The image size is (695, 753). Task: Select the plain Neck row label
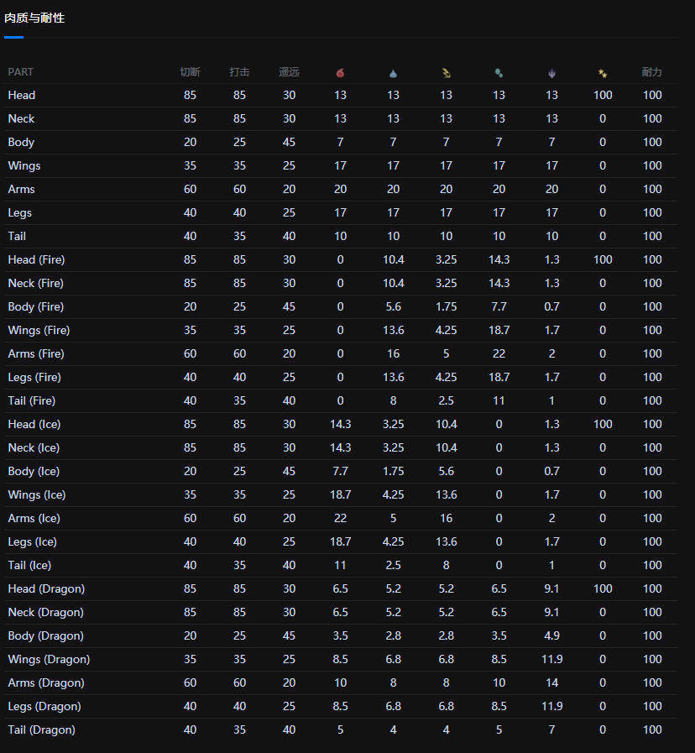click(x=21, y=118)
